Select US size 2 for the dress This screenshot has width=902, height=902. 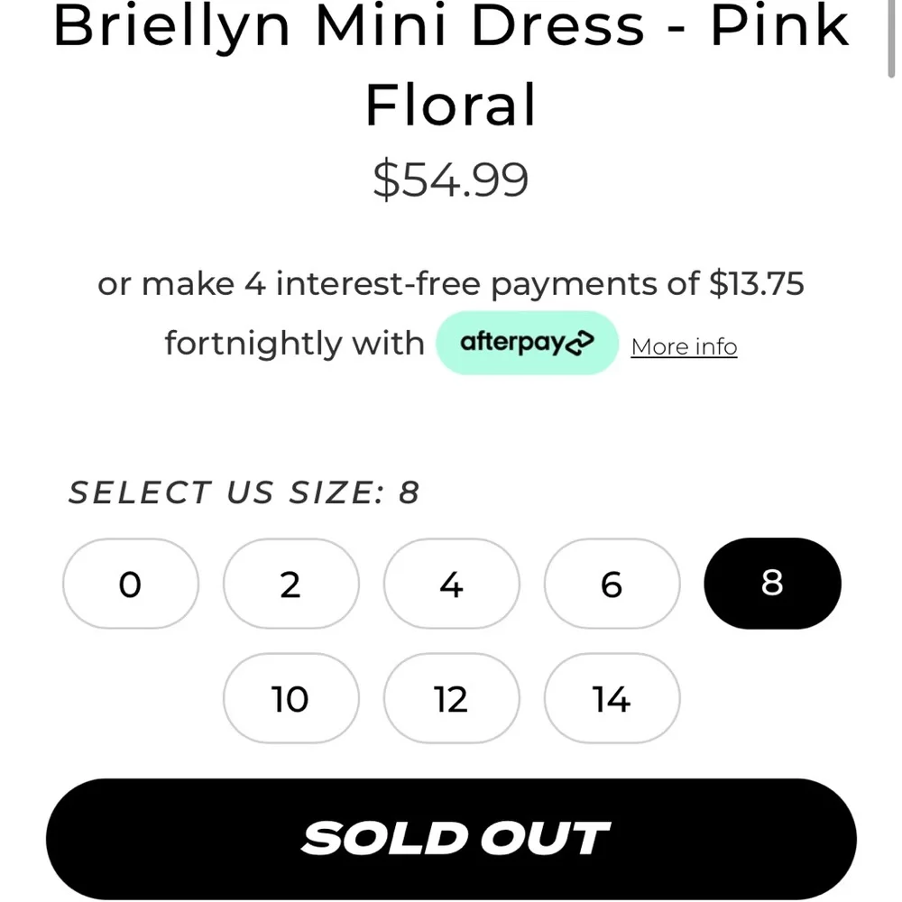[x=290, y=584]
